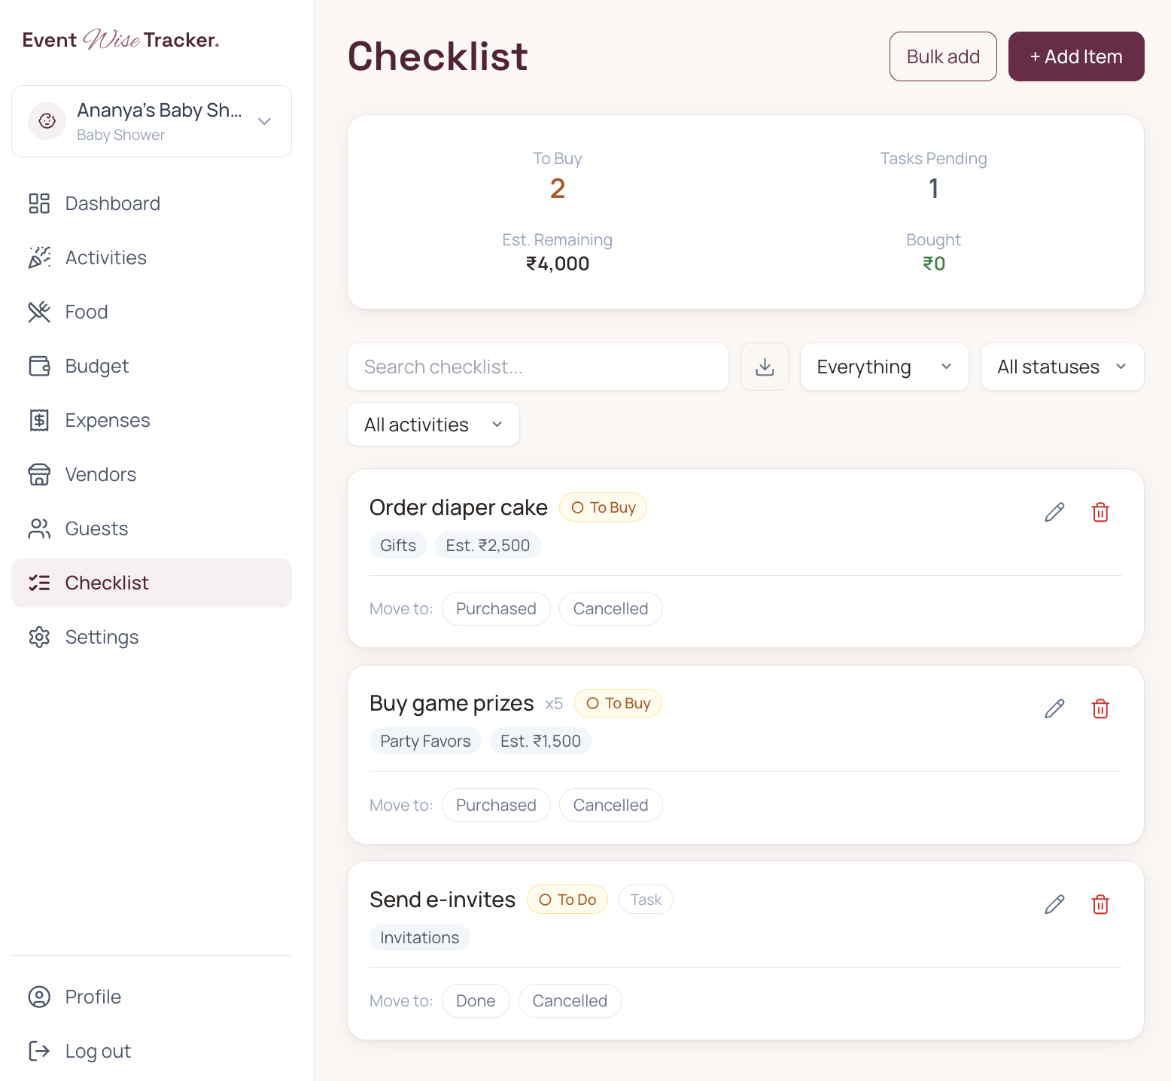Click the Invitations tag
The width and height of the screenshot is (1171, 1081).
click(x=419, y=937)
